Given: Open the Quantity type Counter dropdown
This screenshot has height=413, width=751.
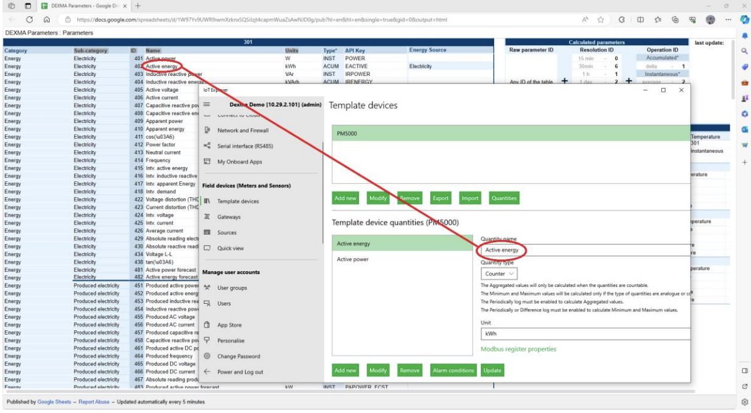Looking at the screenshot, I should [x=499, y=274].
